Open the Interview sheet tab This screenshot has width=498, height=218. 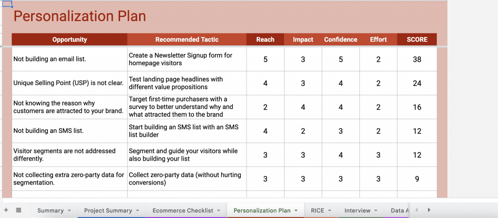click(x=357, y=211)
